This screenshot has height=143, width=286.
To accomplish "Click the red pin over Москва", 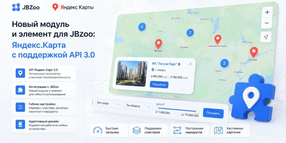I will click(158, 44).
